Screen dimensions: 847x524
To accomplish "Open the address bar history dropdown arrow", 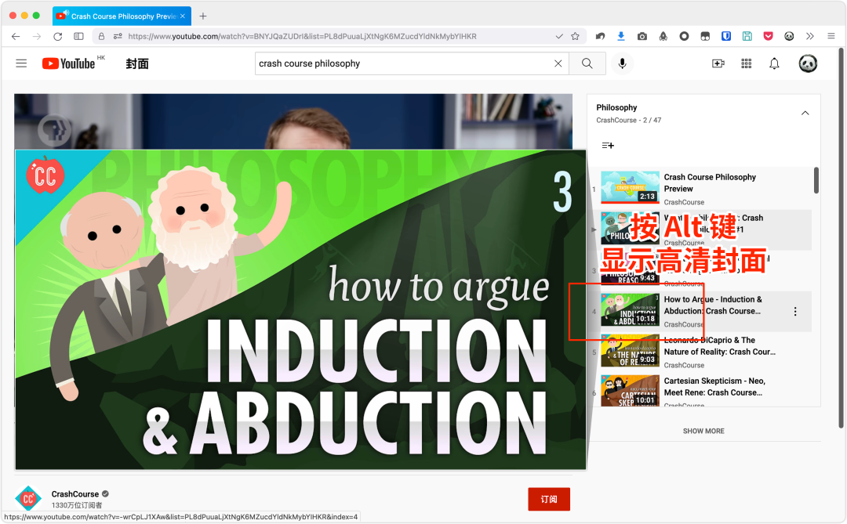I will point(559,36).
